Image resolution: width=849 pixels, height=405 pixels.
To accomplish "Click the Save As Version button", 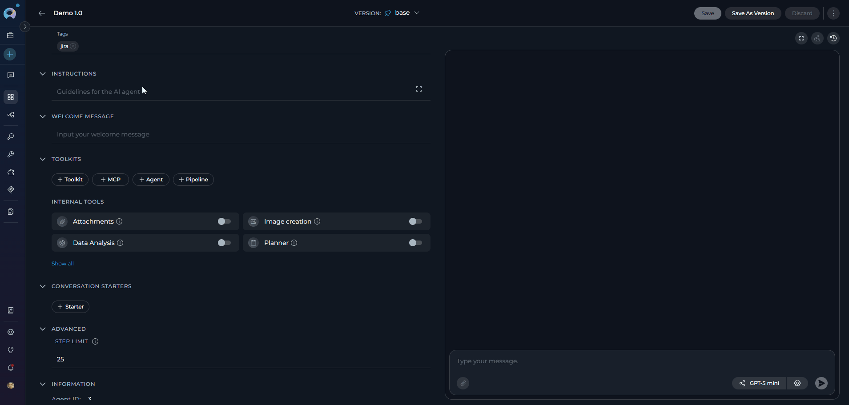I will [x=752, y=13].
